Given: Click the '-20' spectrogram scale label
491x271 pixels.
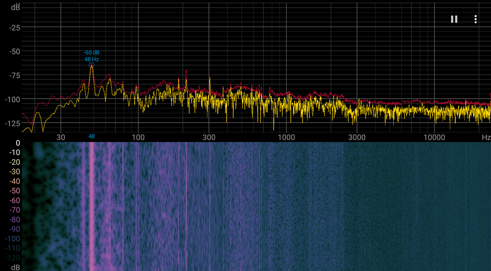Looking at the screenshot, I should (14, 162).
